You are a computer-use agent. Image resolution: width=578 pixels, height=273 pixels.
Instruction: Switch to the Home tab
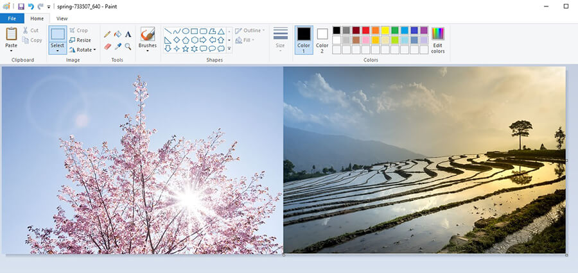tap(37, 19)
